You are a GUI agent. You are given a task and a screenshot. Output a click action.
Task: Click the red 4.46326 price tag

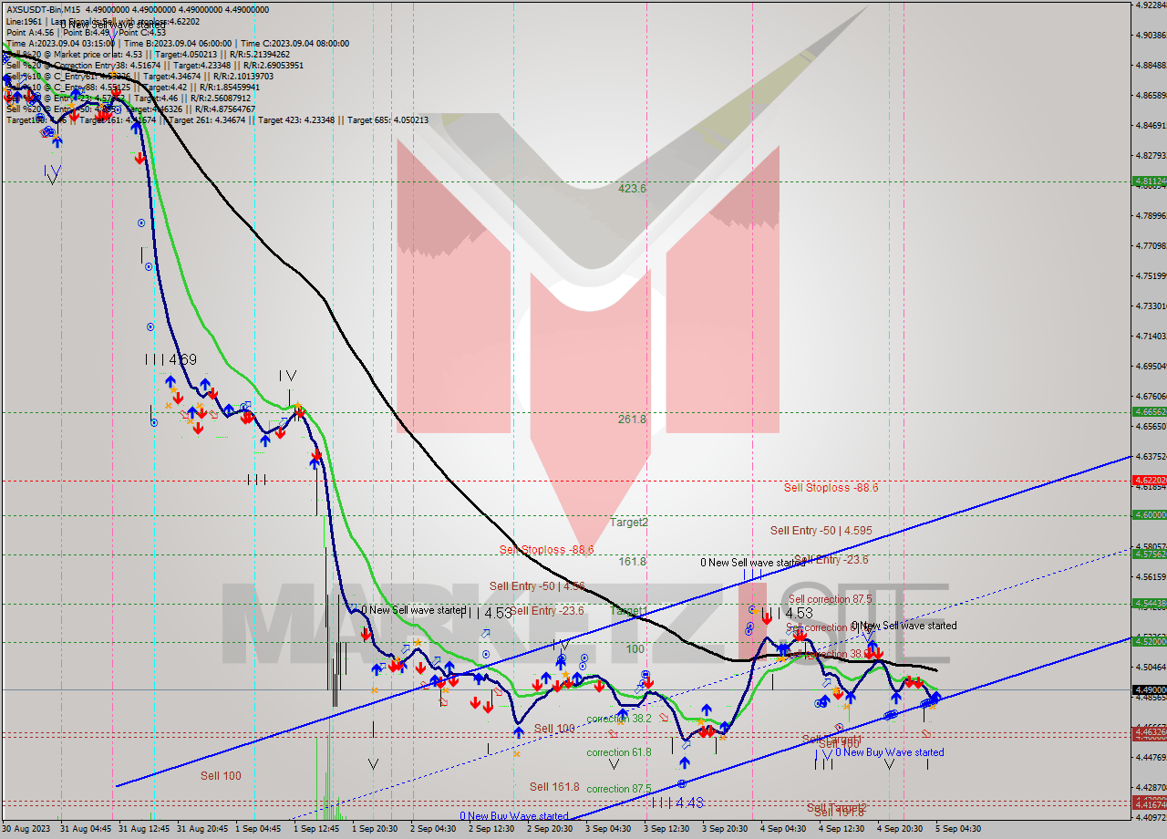click(x=1149, y=732)
